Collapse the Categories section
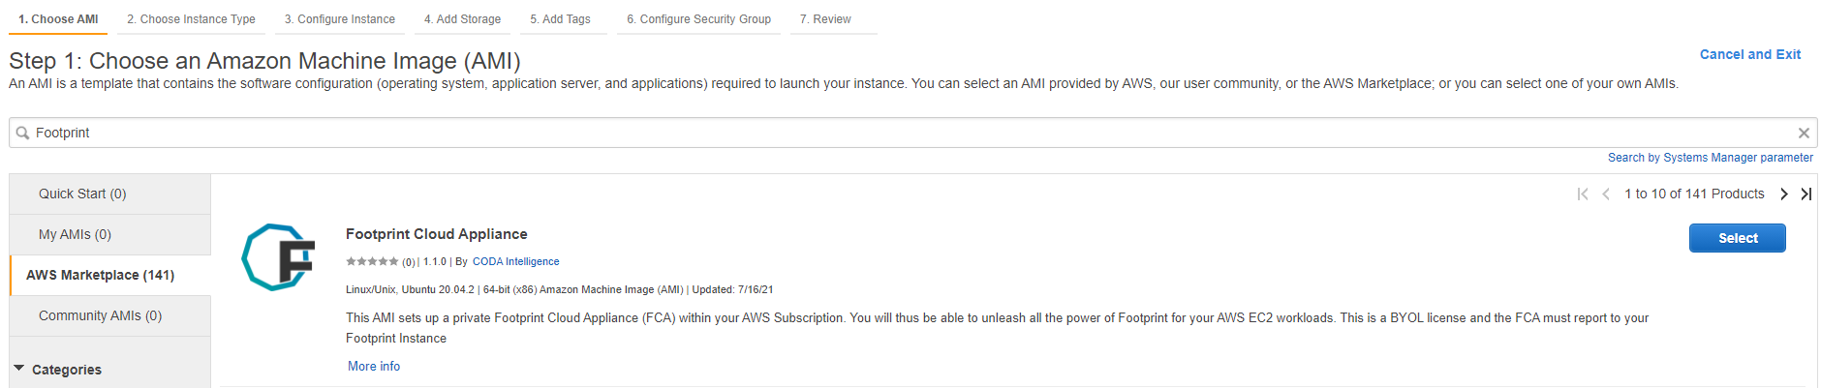 click(19, 369)
